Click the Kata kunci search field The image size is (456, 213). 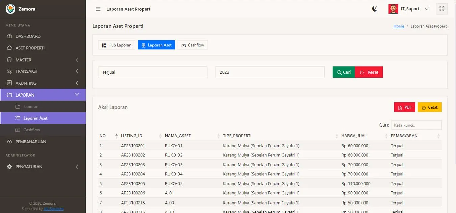416,125
